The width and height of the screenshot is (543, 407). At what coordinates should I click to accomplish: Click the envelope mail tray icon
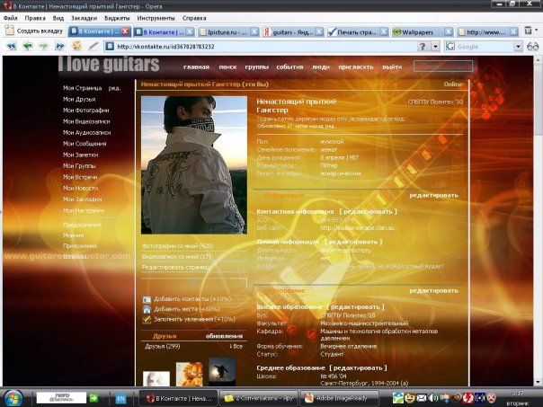tap(422, 398)
